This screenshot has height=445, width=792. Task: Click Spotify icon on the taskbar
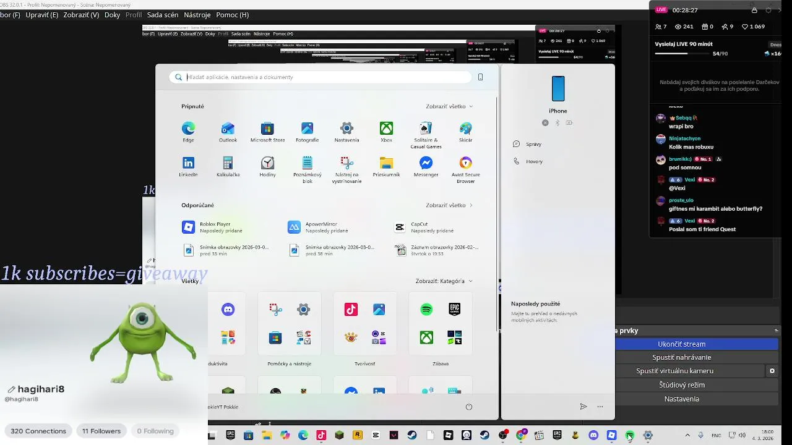coord(630,435)
